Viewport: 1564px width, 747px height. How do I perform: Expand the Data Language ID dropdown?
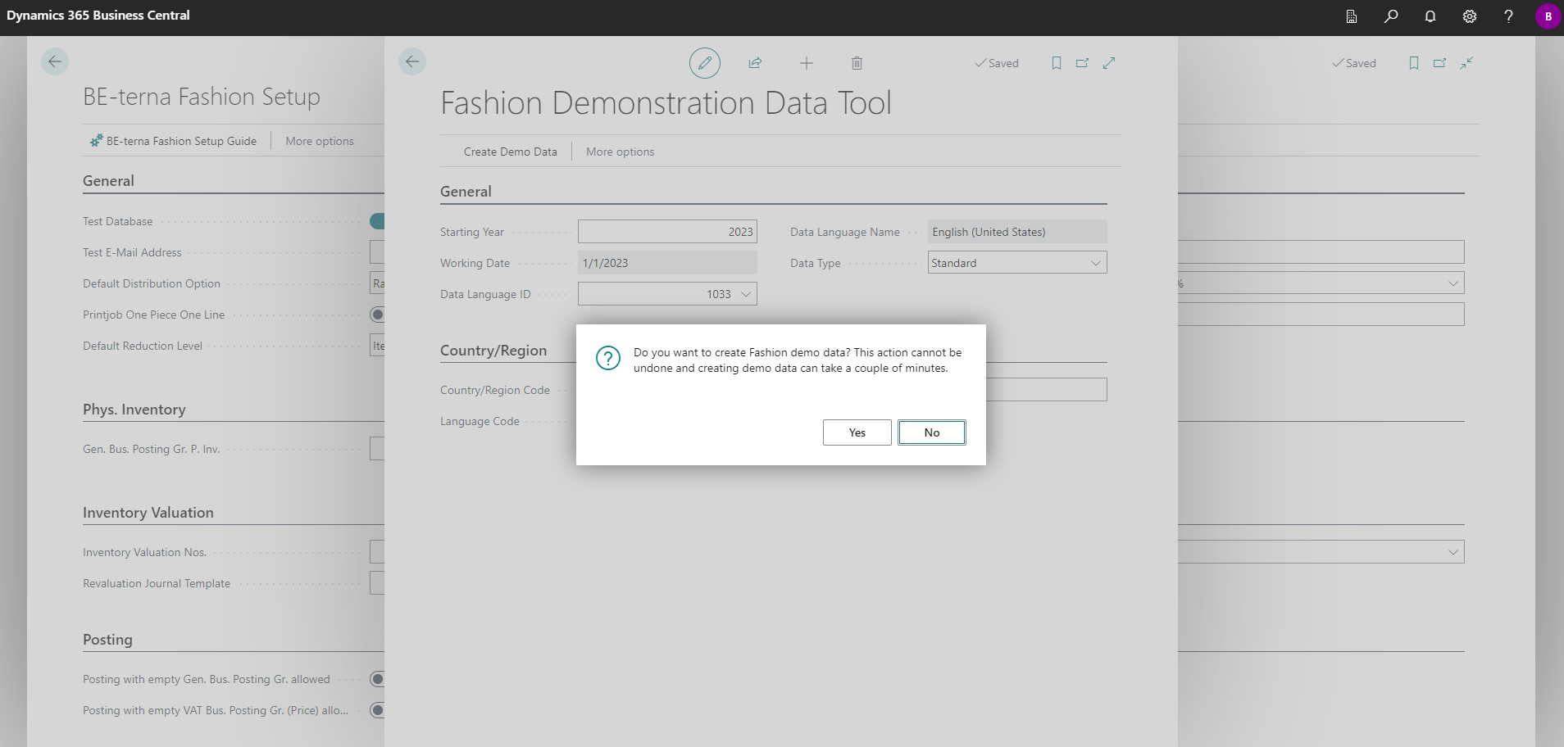click(744, 293)
